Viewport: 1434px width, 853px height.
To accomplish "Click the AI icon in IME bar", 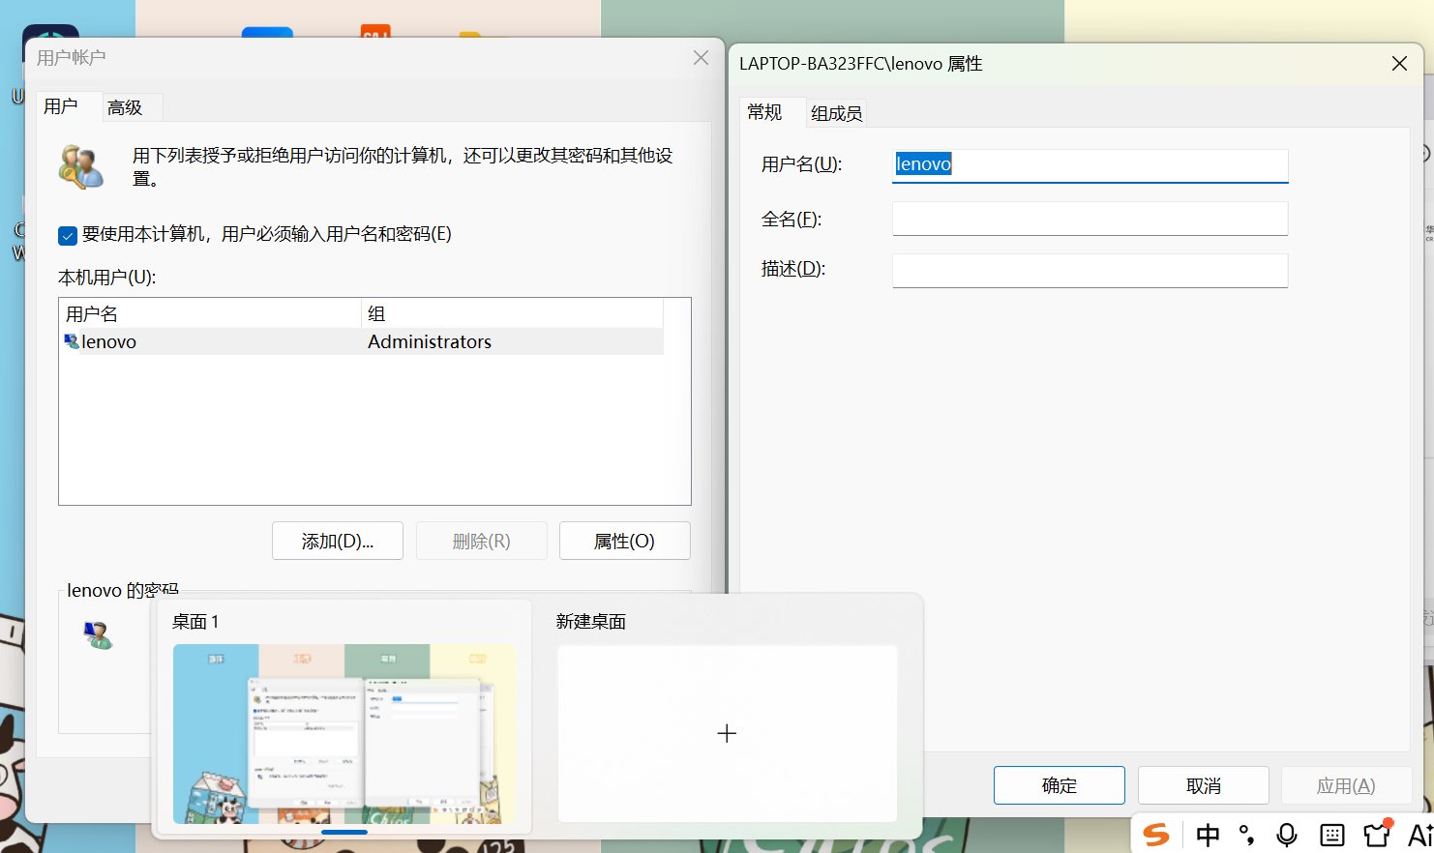I will 1420,835.
